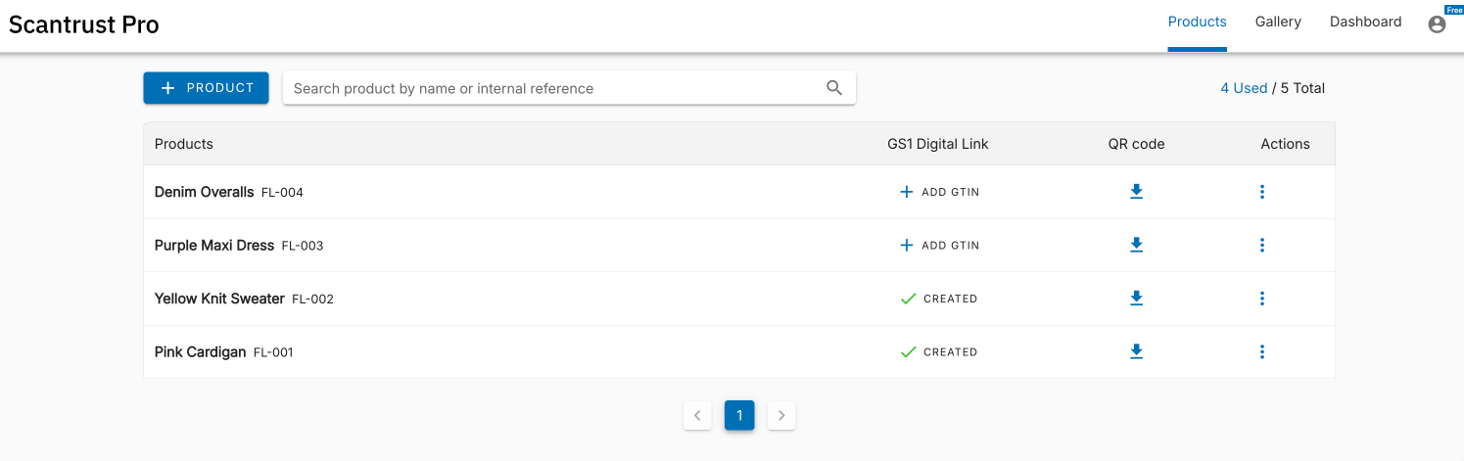Click the GS1 Digital Link column header
The height and width of the screenshot is (461, 1464).
(938, 144)
